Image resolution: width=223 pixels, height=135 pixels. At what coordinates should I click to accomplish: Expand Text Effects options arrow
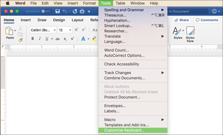click(89, 39)
